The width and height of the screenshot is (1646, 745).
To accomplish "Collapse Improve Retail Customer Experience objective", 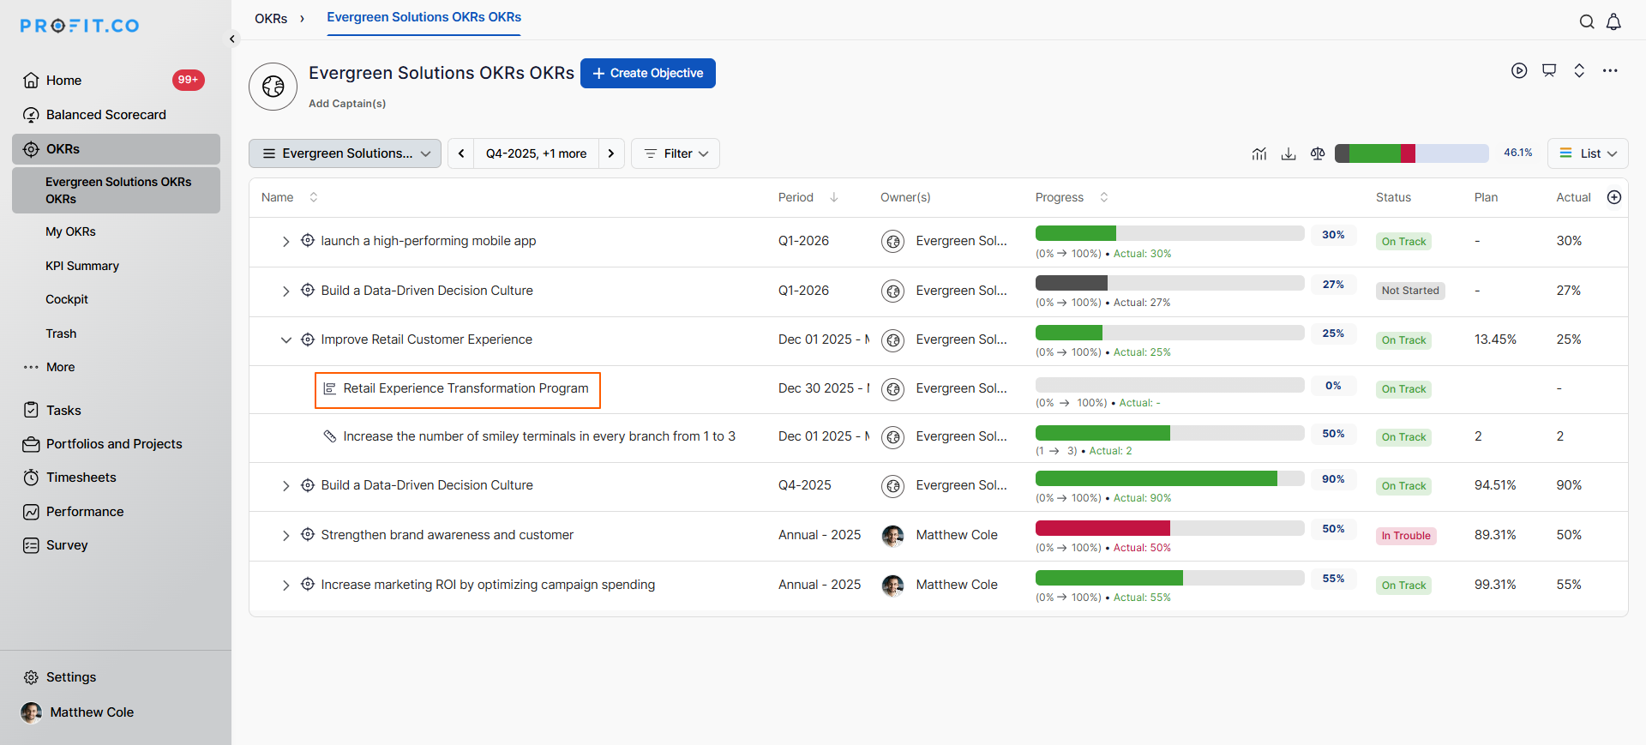I will [x=285, y=340].
